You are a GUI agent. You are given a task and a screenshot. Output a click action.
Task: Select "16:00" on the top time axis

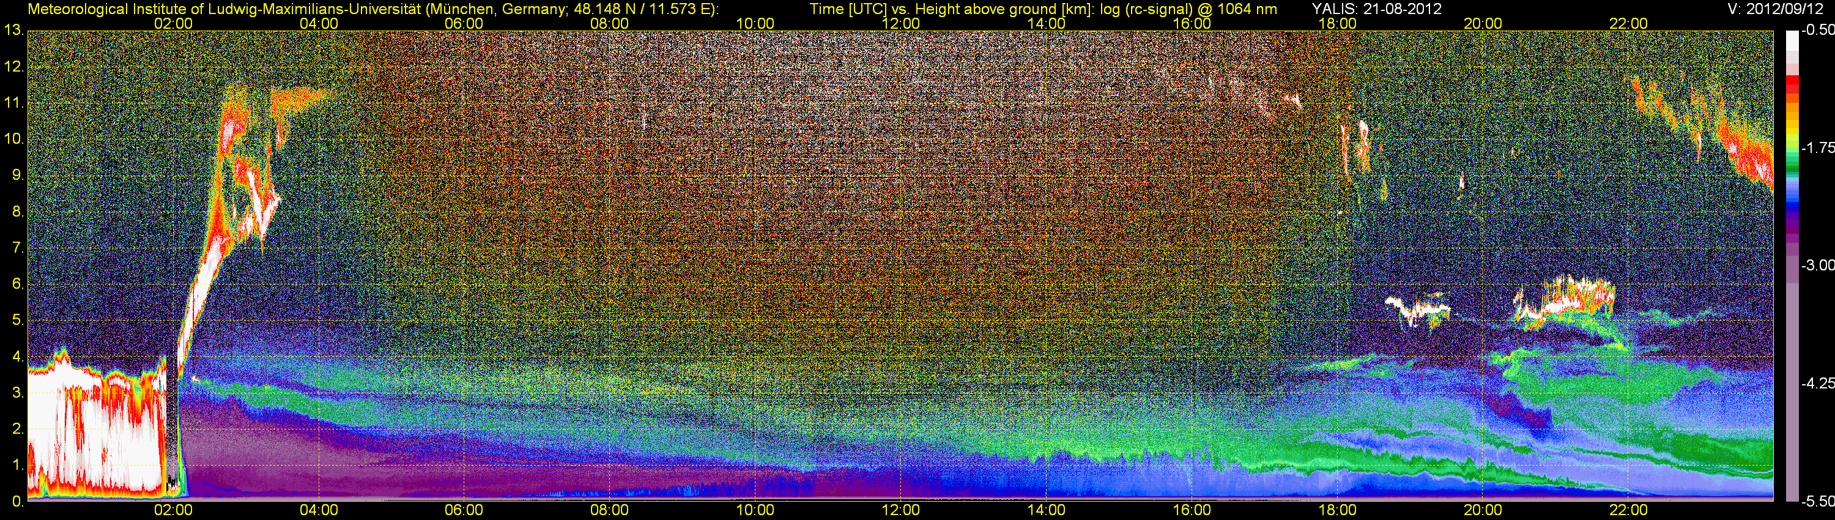(x=1192, y=23)
